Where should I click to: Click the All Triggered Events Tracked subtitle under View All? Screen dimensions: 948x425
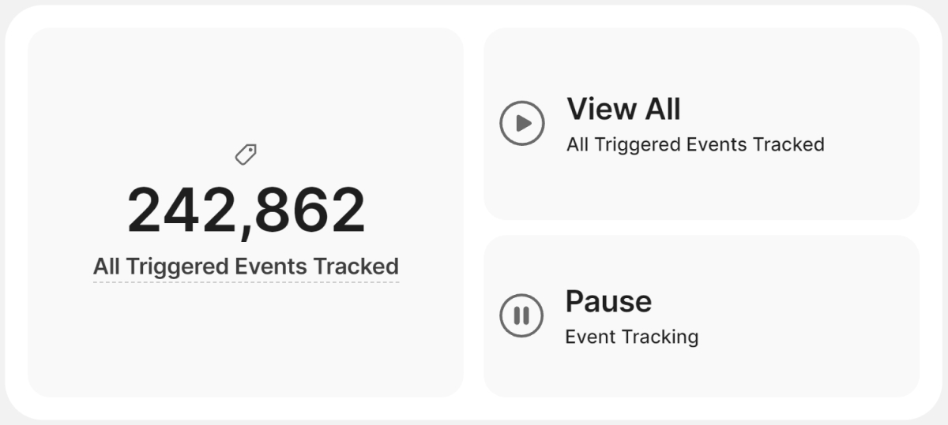pos(695,144)
